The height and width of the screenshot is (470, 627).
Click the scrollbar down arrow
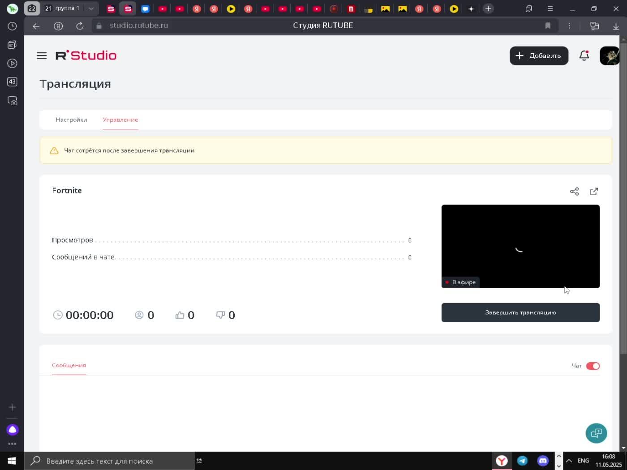[623, 448]
